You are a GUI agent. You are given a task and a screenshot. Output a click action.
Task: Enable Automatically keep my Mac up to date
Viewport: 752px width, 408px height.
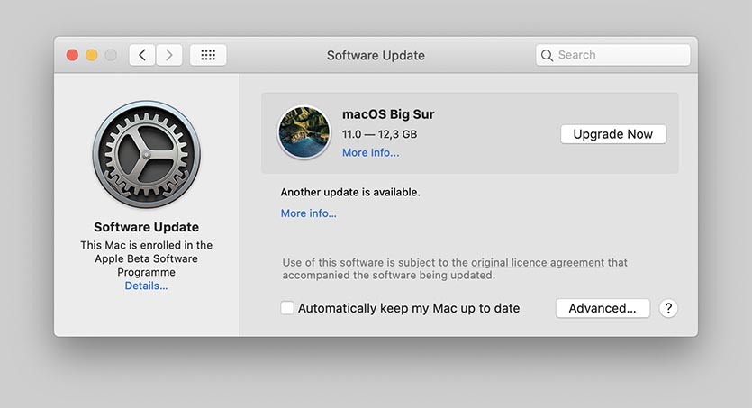coord(287,308)
